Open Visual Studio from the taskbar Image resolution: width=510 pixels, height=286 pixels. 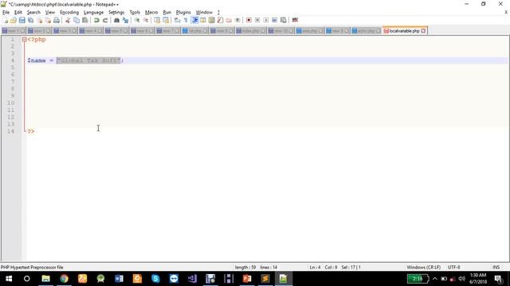[x=192, y=279]
